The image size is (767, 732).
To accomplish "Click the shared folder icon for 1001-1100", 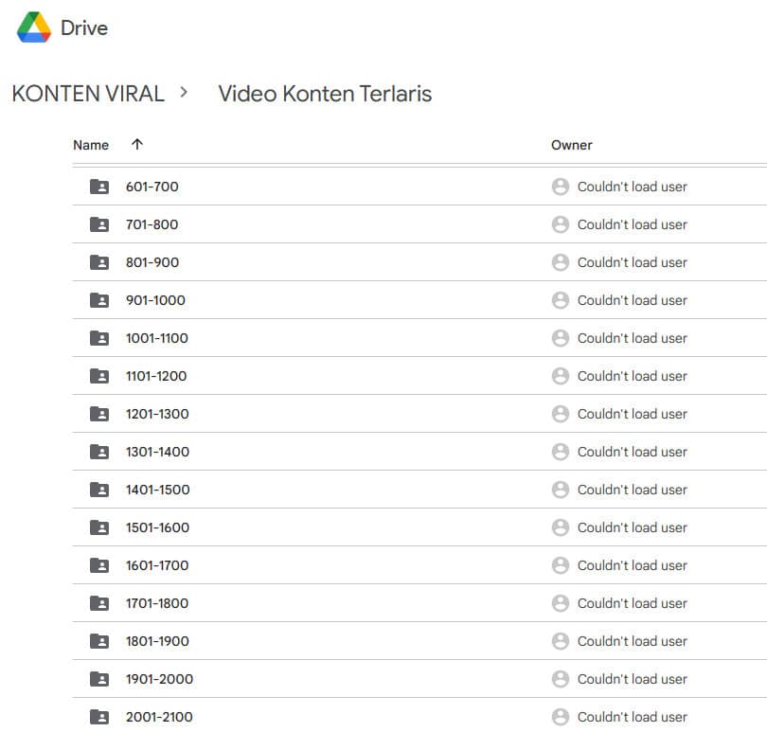I will (x=99, y=338).
